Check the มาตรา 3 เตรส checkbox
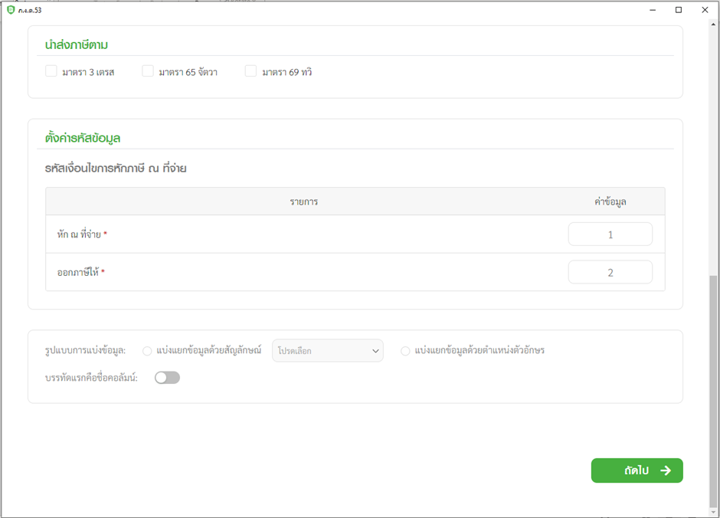This screenshot has height=518, width=720. pyautogui.click(x=51, y=71)
